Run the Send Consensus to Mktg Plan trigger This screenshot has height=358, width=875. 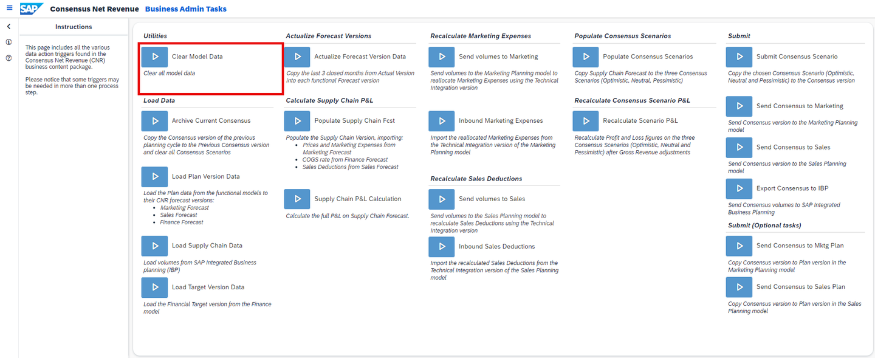tap(739, 246)
